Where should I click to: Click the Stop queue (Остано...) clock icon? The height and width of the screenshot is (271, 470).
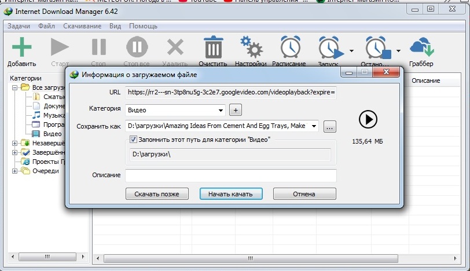click(x=377, y=47)
